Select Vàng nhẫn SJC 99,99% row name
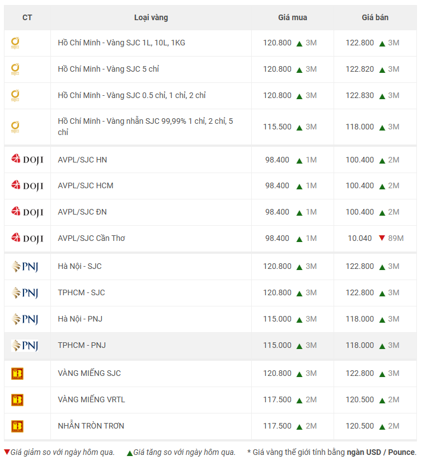Screen dimensions: 422x465 pyautogui.click(x=145, y=127)
